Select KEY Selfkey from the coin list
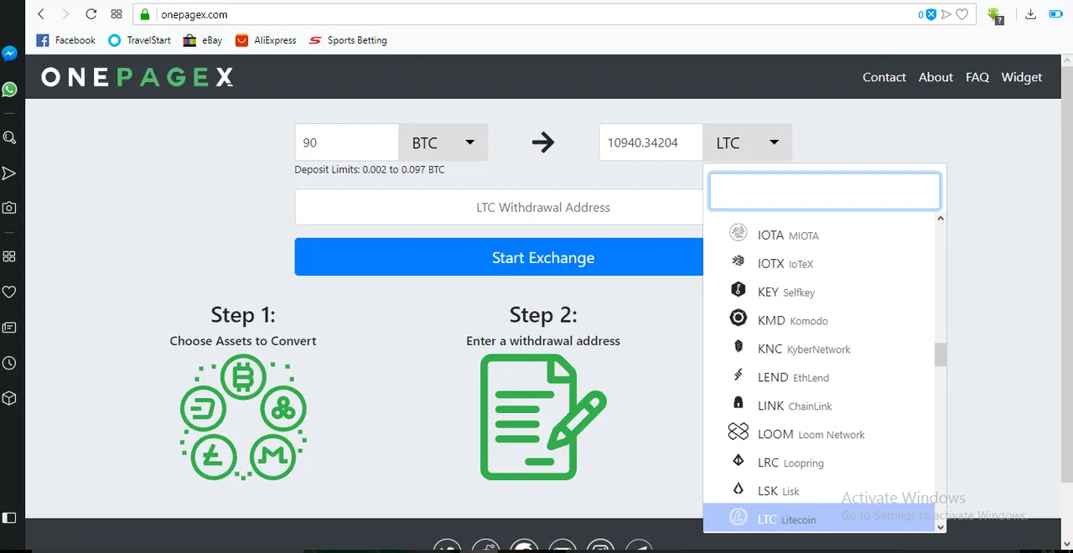The width and height of the screenshot is (1073, 553). pyautogui.click(x=819, y=292)
